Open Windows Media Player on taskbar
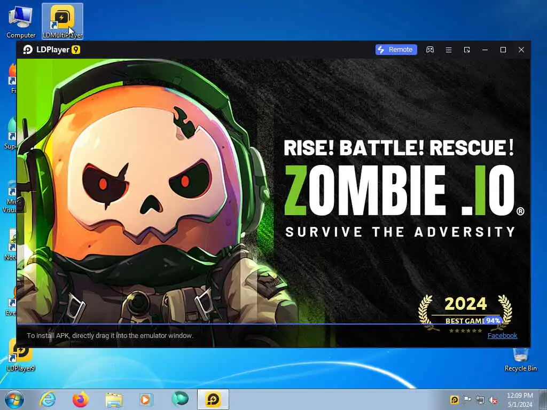Screen dimensions: 547x410 [x=146, y=399]
